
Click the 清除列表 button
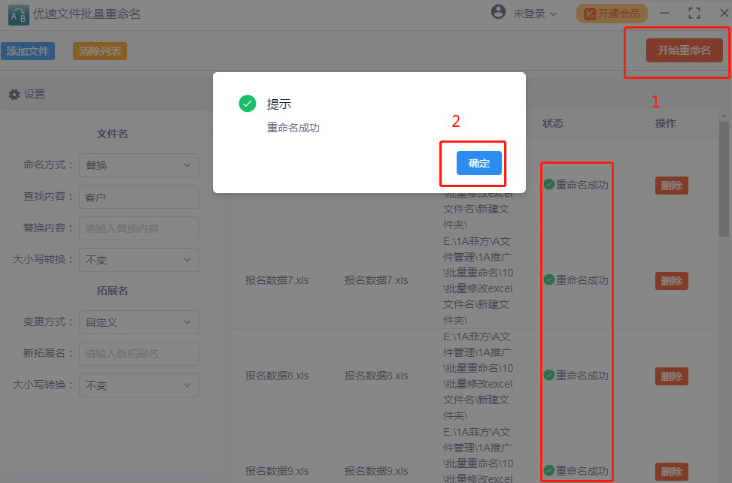point(100,51)
